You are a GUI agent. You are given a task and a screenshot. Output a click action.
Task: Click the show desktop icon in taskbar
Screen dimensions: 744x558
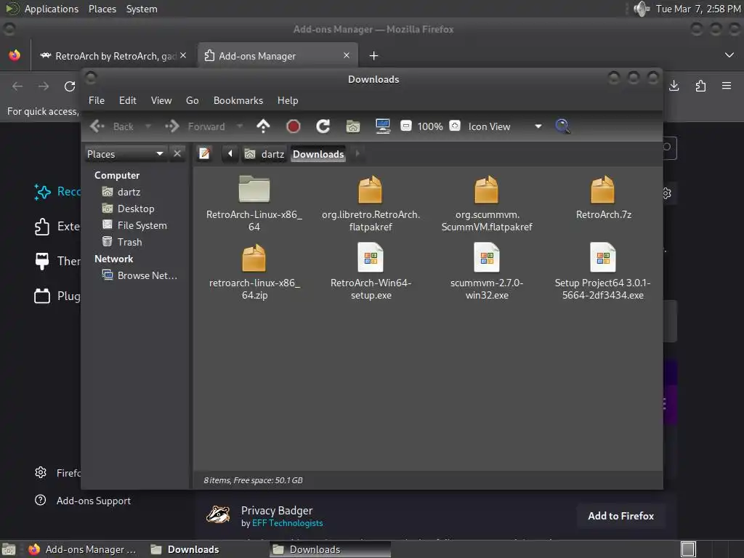pyautogui.click(x=9, y=549)
